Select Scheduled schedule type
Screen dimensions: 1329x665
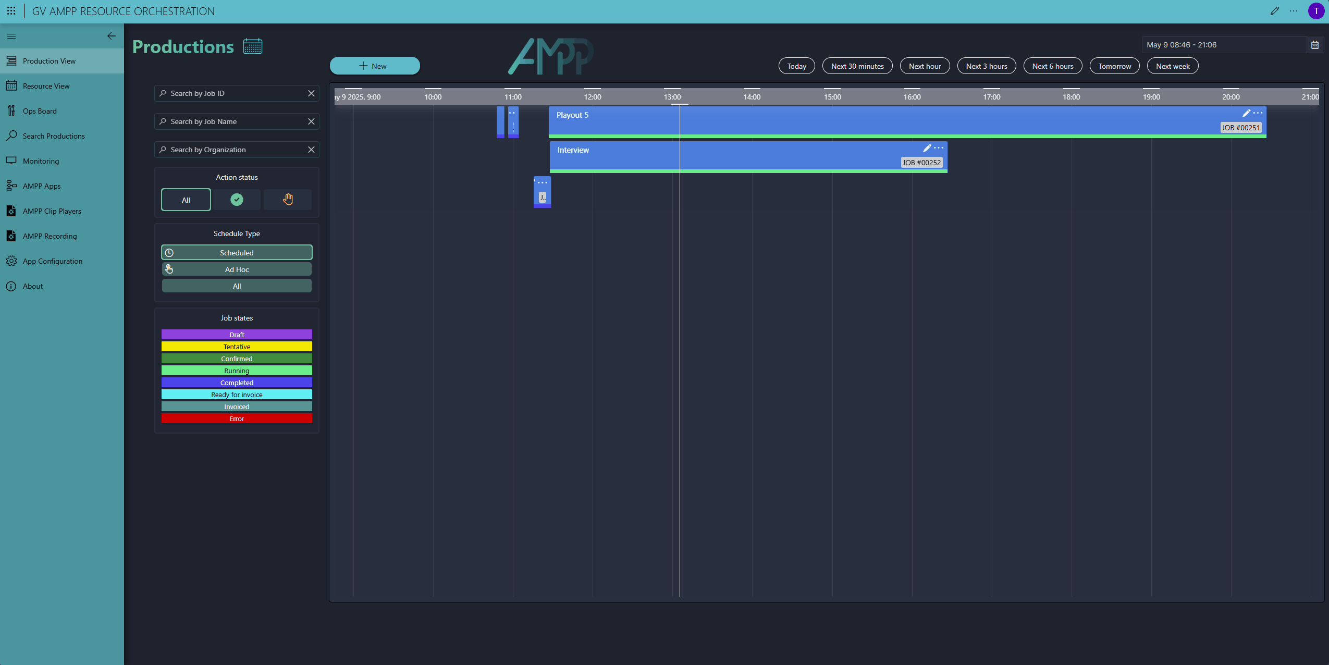(237, 252)
